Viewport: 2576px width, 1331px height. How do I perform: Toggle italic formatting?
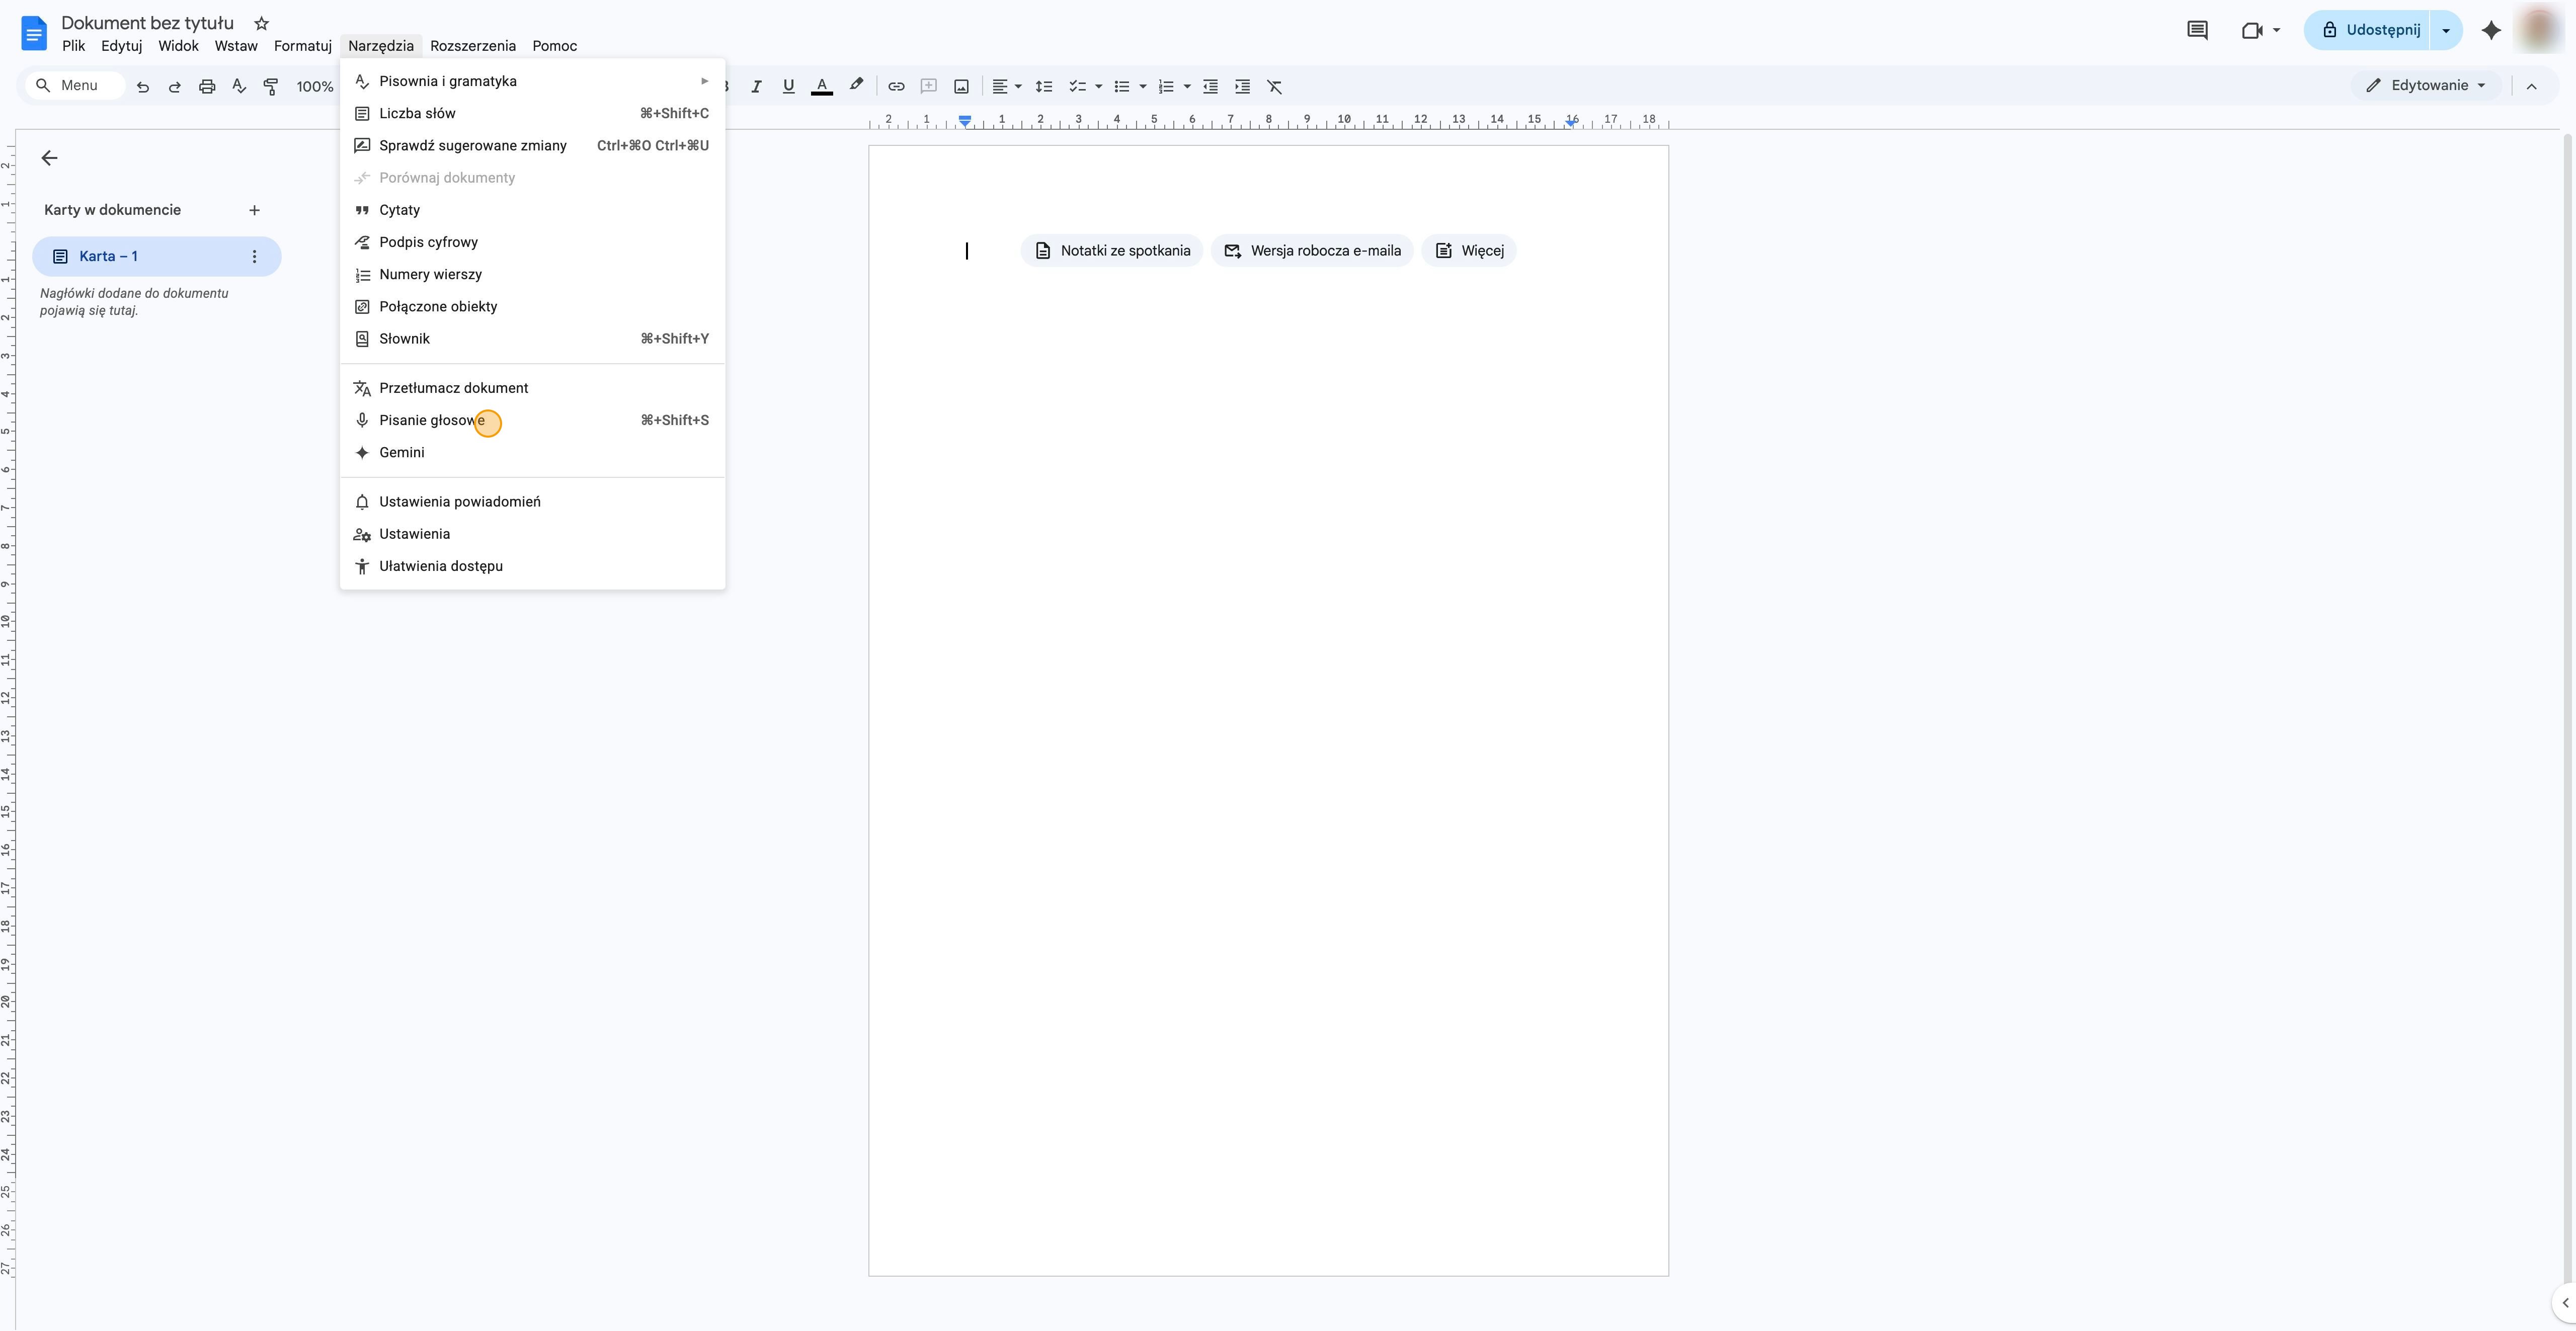(x=757, y=87)
